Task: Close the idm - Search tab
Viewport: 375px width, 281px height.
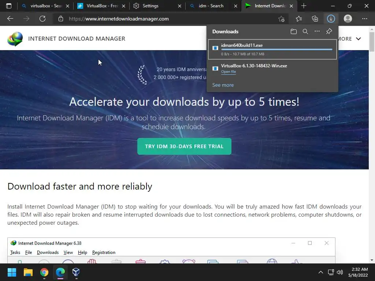Action: [x=235, y=6]
